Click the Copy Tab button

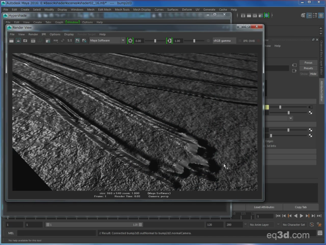point(300,207)
